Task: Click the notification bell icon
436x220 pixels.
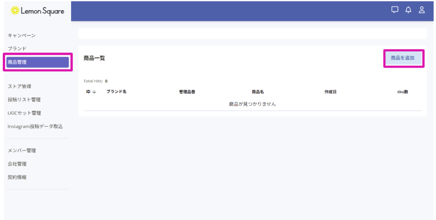Action: [x=409, y=10]
